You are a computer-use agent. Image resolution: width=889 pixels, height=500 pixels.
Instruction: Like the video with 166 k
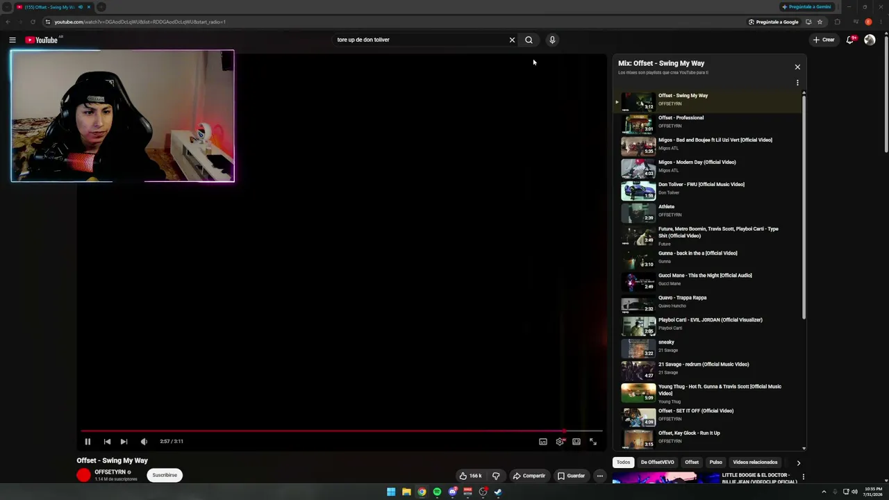[470, 476]
